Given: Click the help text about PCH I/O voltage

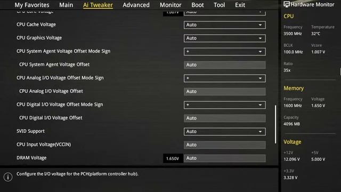Looking at the screenshot, I should coord(77,174).
